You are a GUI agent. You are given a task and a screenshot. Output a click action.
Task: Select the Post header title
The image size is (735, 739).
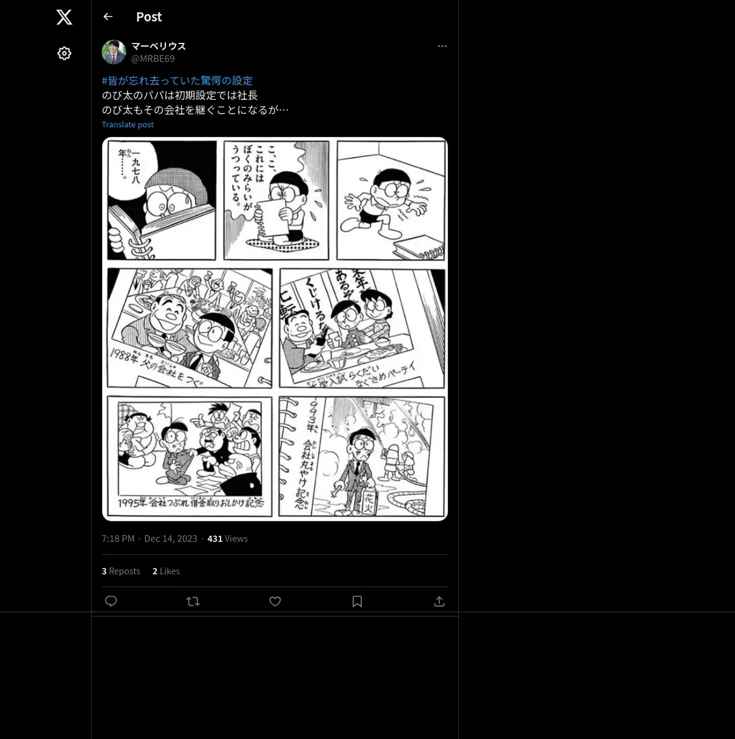[x=149, y=17]
